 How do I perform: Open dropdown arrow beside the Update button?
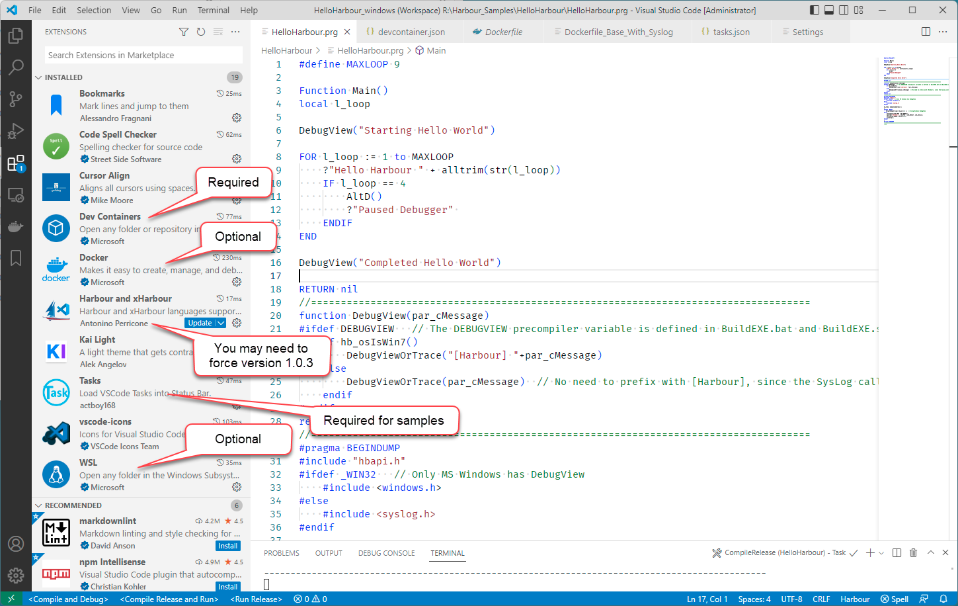coord(221,323)
